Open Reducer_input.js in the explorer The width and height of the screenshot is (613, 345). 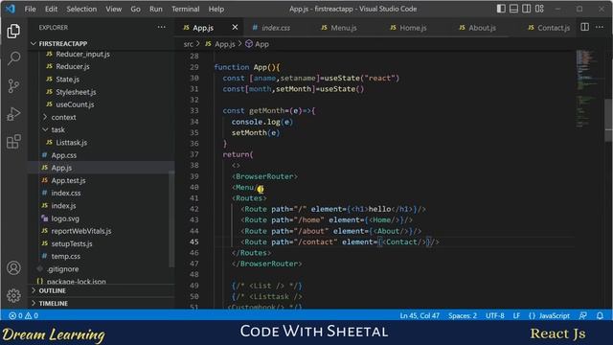(x=82, y=54)
